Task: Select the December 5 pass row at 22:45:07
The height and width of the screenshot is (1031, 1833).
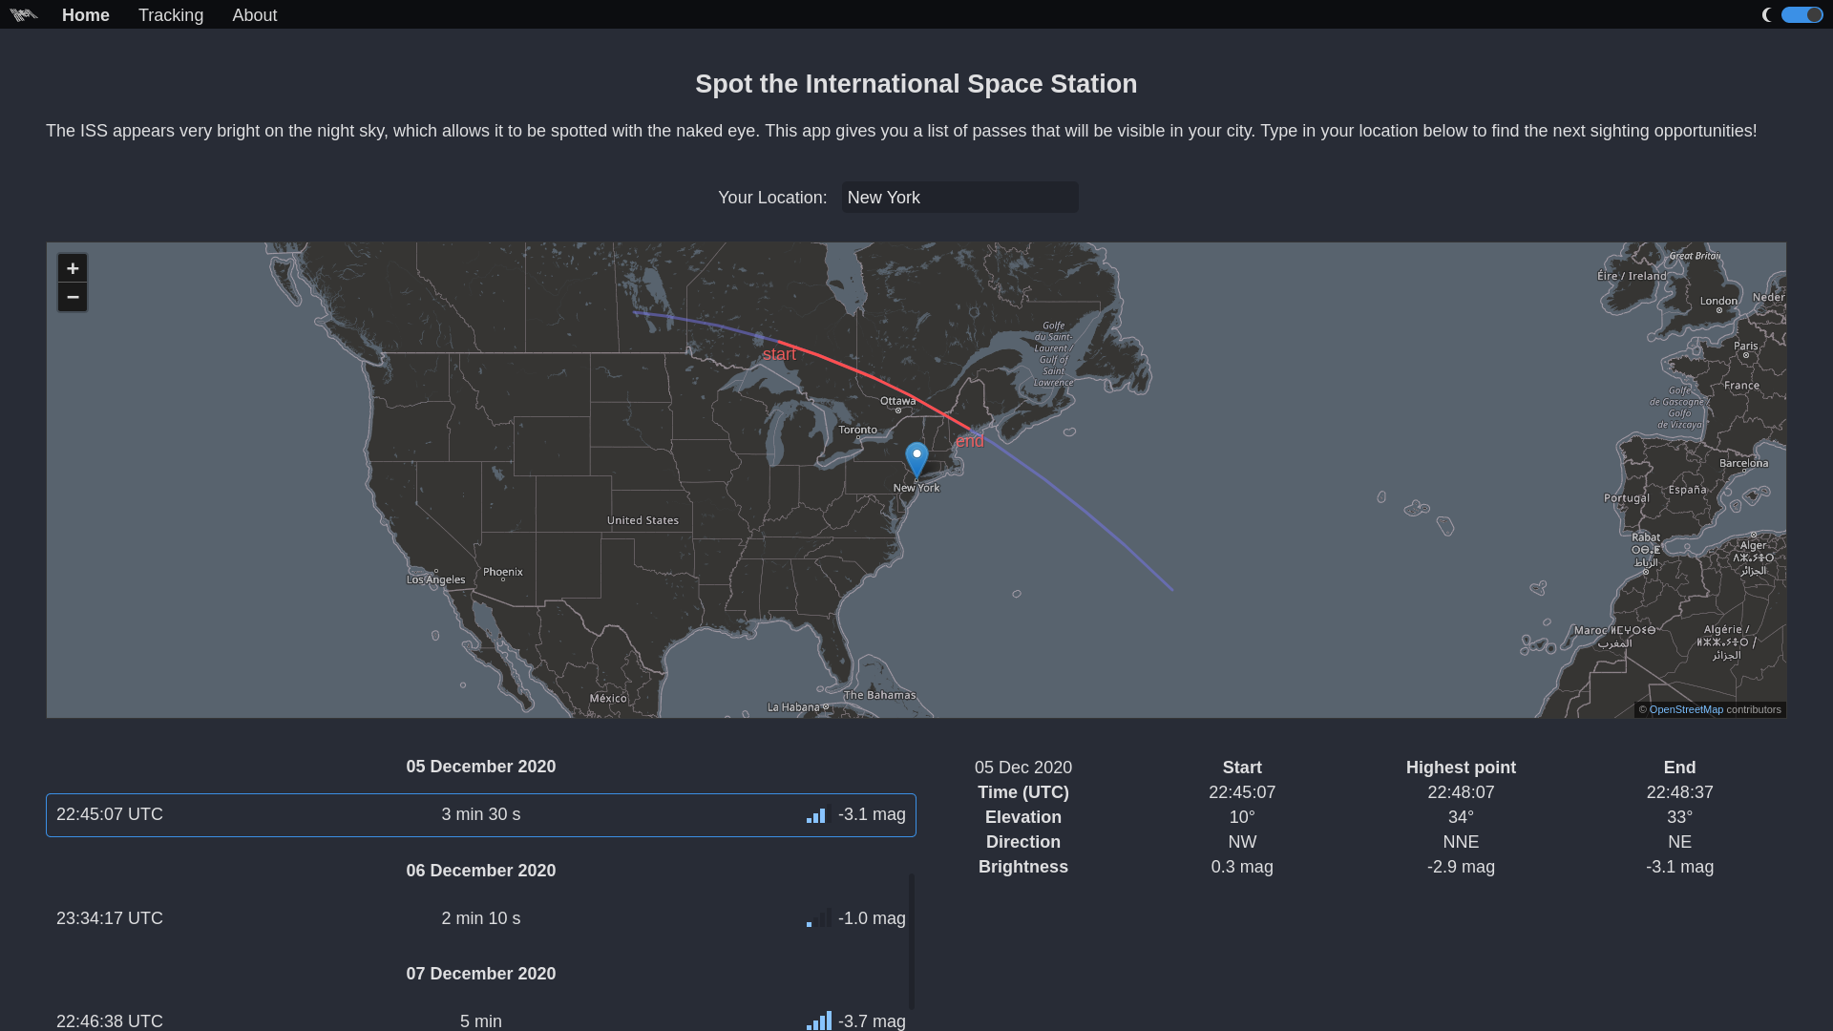Action: pyautogui.click(x=481, y=814)
